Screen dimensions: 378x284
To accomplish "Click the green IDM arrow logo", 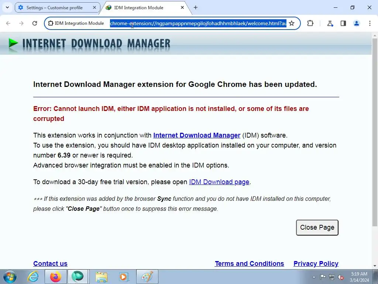I will pos(13,44).
